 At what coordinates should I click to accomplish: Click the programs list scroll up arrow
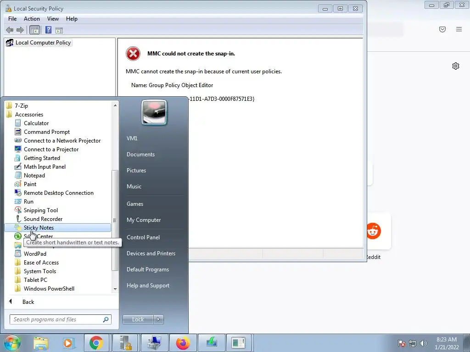tap(115, 105)
